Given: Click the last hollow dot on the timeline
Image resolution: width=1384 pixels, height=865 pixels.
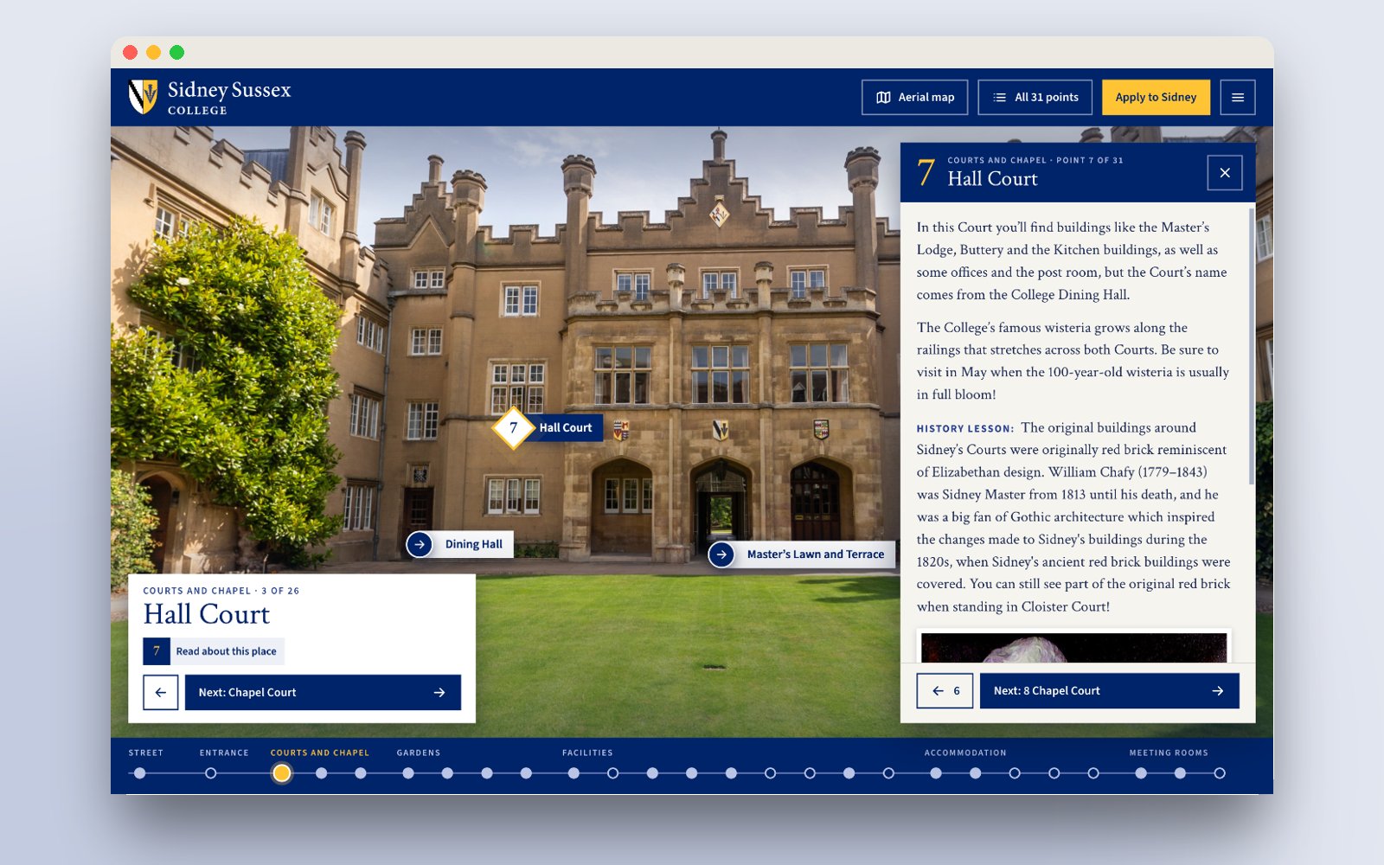Looking at the screenshot, I should [1220, 773].
